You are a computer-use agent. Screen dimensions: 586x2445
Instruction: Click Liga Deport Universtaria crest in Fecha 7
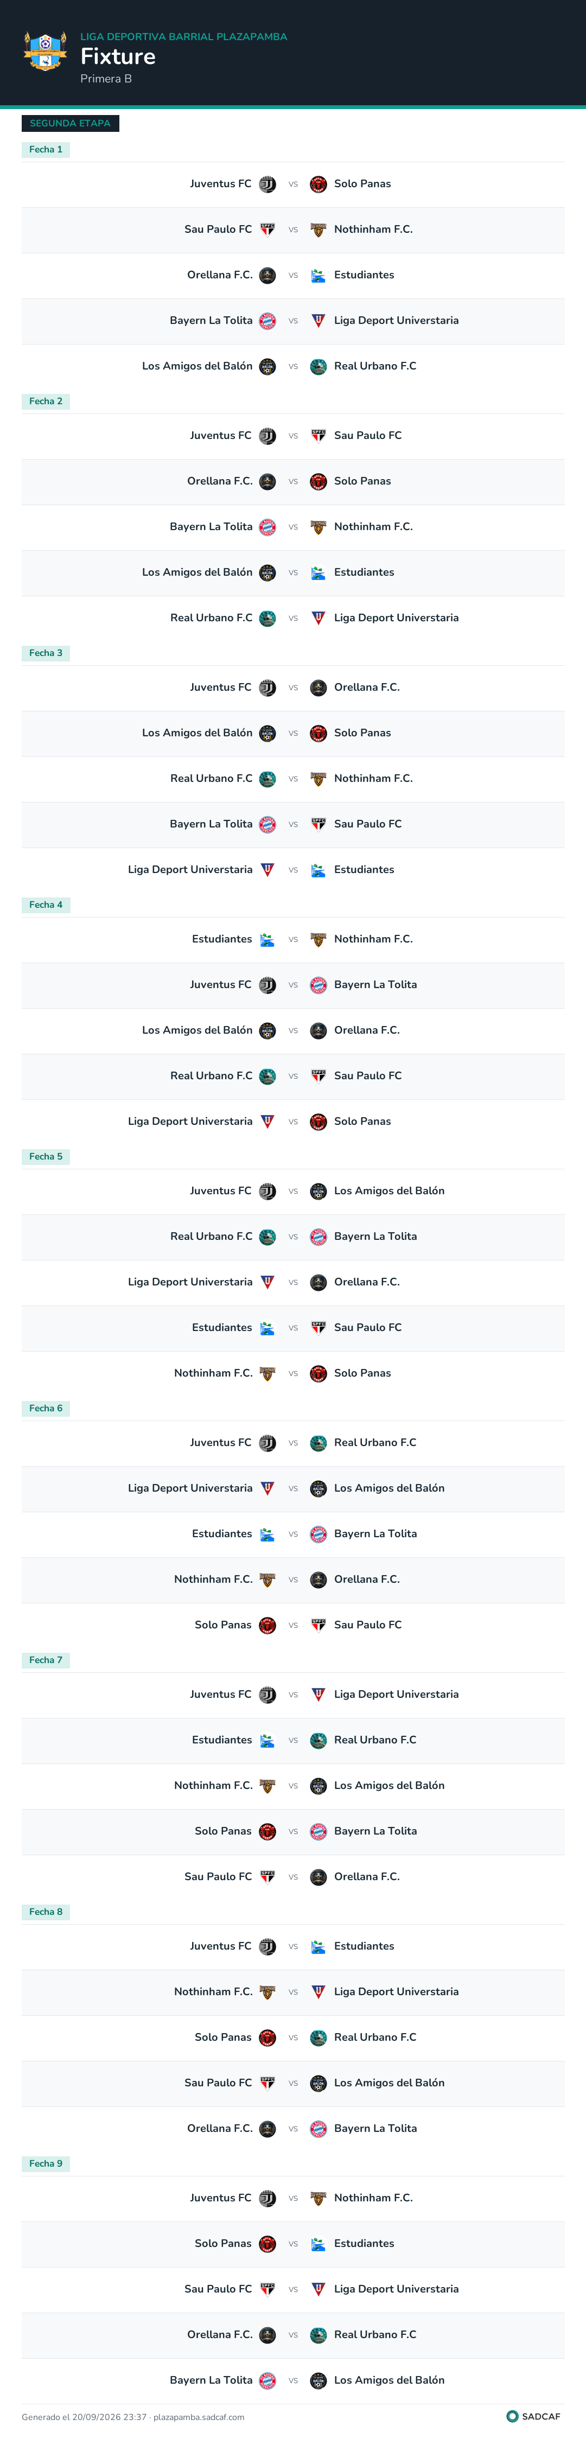[318, 1694]
